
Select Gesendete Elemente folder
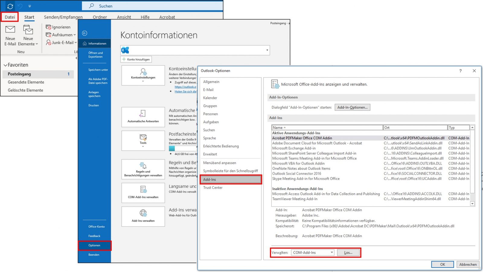(x=26, y=82)
